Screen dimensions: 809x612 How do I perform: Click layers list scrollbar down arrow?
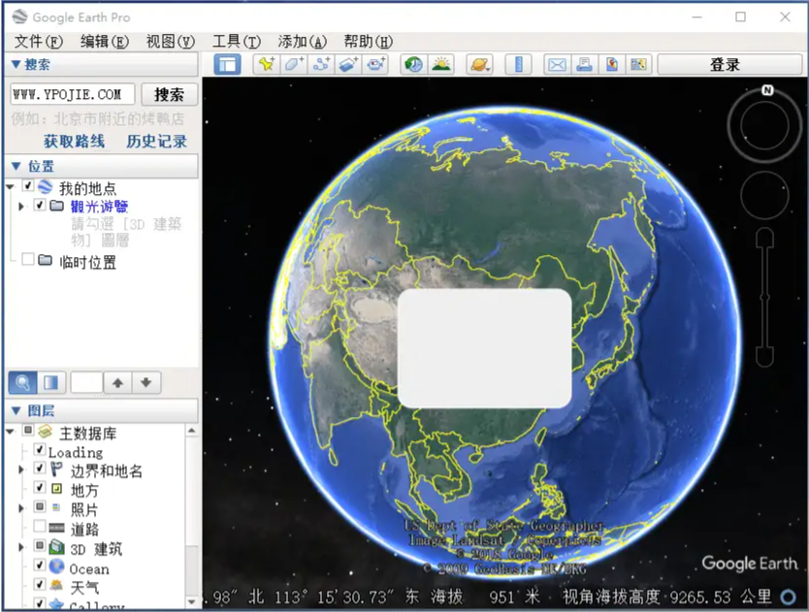[192, 601]
